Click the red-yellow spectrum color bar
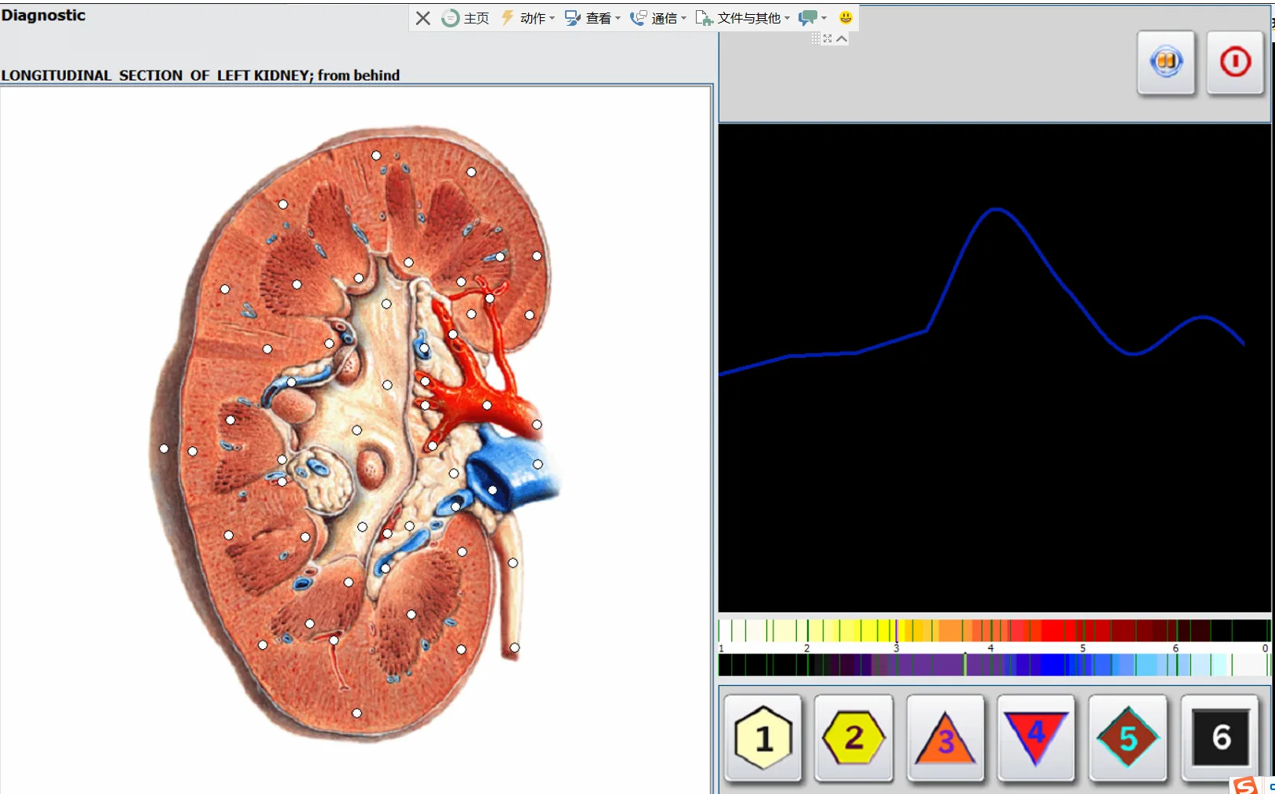 (x=994, y=630)
